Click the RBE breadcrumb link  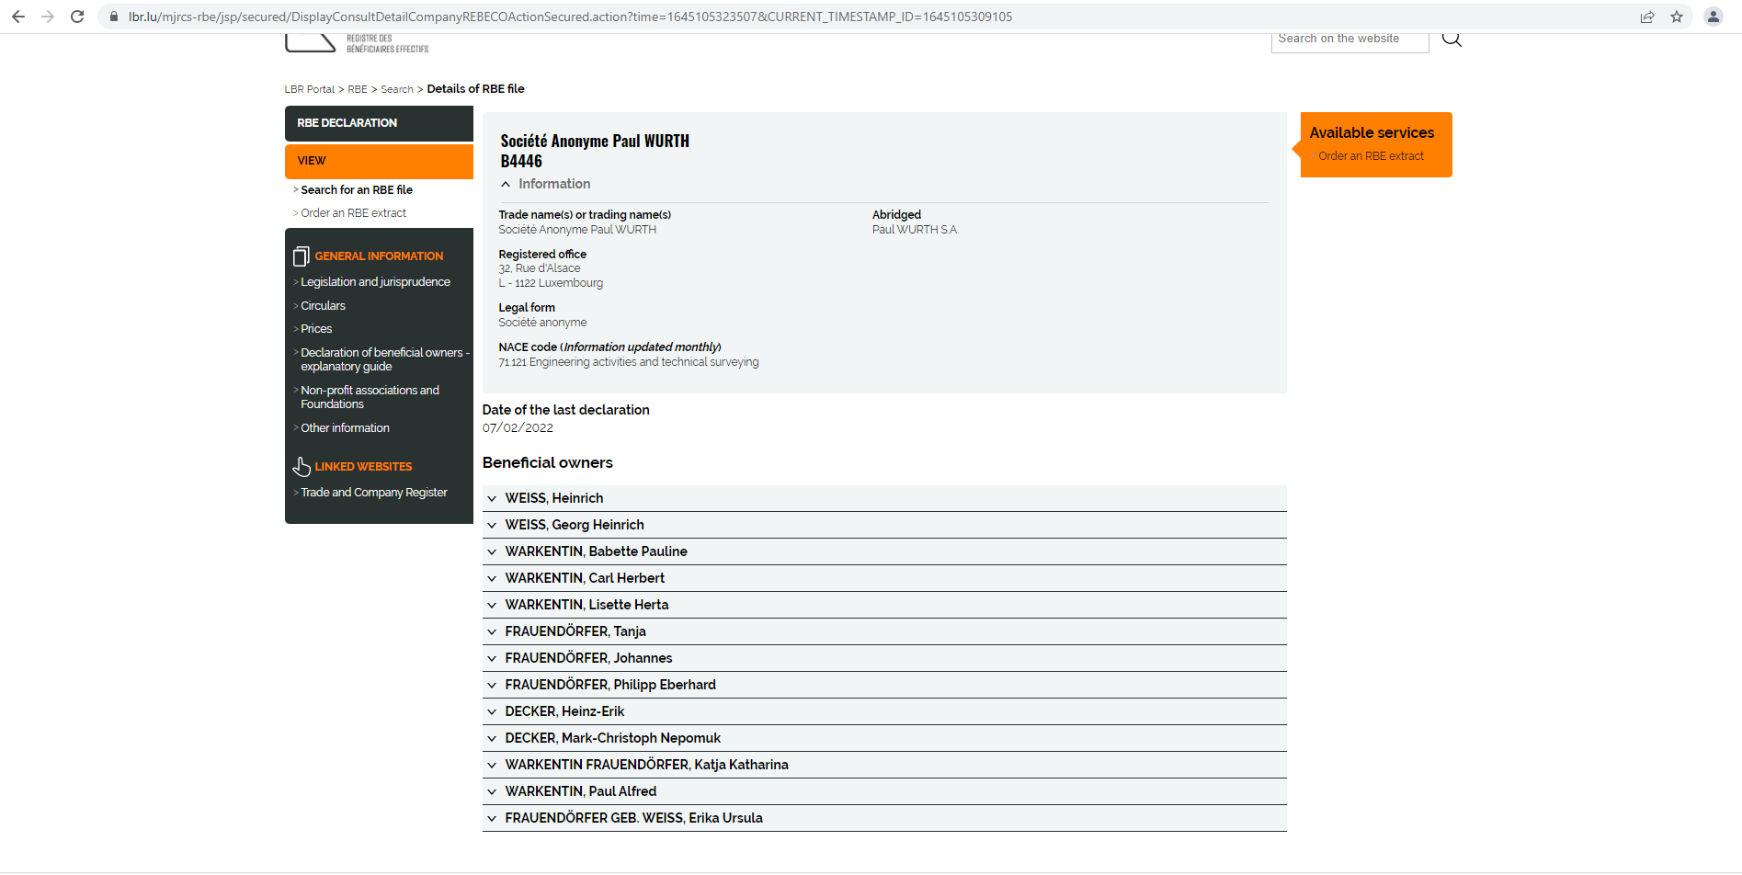point(357,89)
